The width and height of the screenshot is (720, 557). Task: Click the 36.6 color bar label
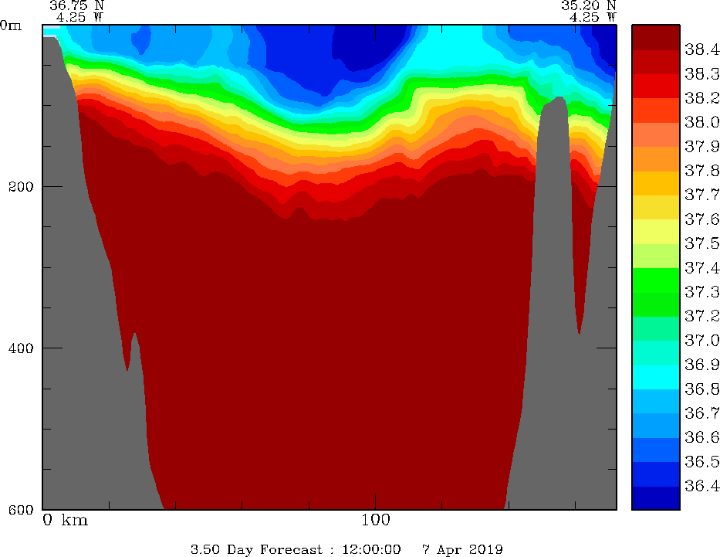701,437
